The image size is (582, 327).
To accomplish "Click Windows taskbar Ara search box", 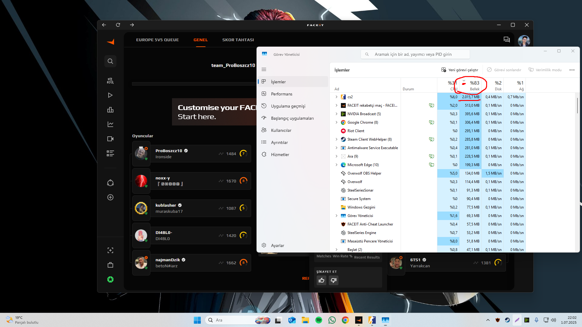I will tap(238, 320).
